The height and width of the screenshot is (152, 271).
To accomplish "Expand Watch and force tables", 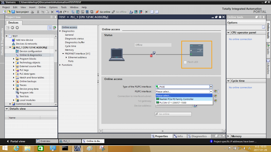I will [x=14, y=78].
